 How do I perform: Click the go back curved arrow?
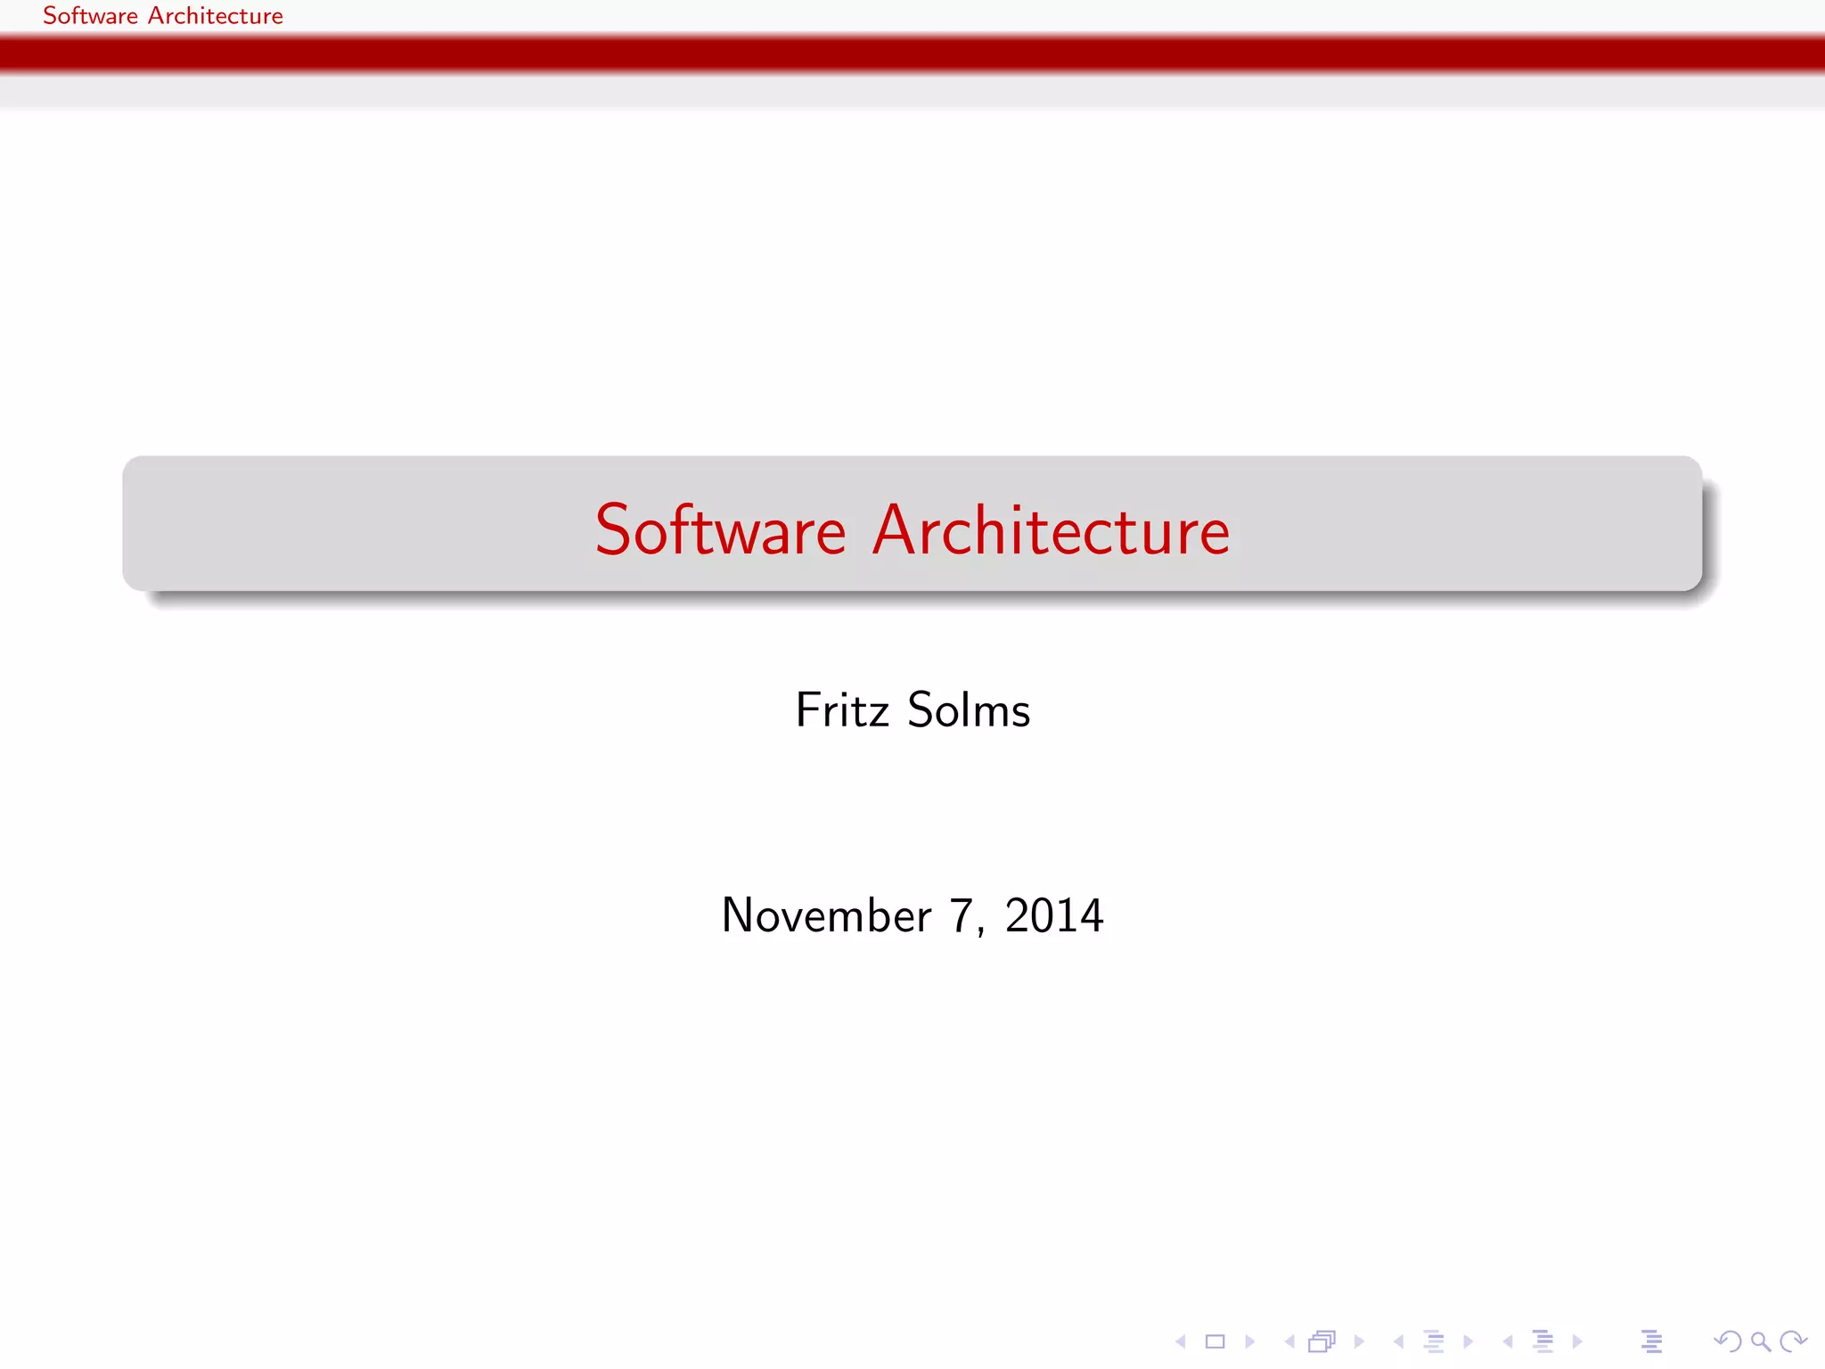click(x=1727, y=1341)
